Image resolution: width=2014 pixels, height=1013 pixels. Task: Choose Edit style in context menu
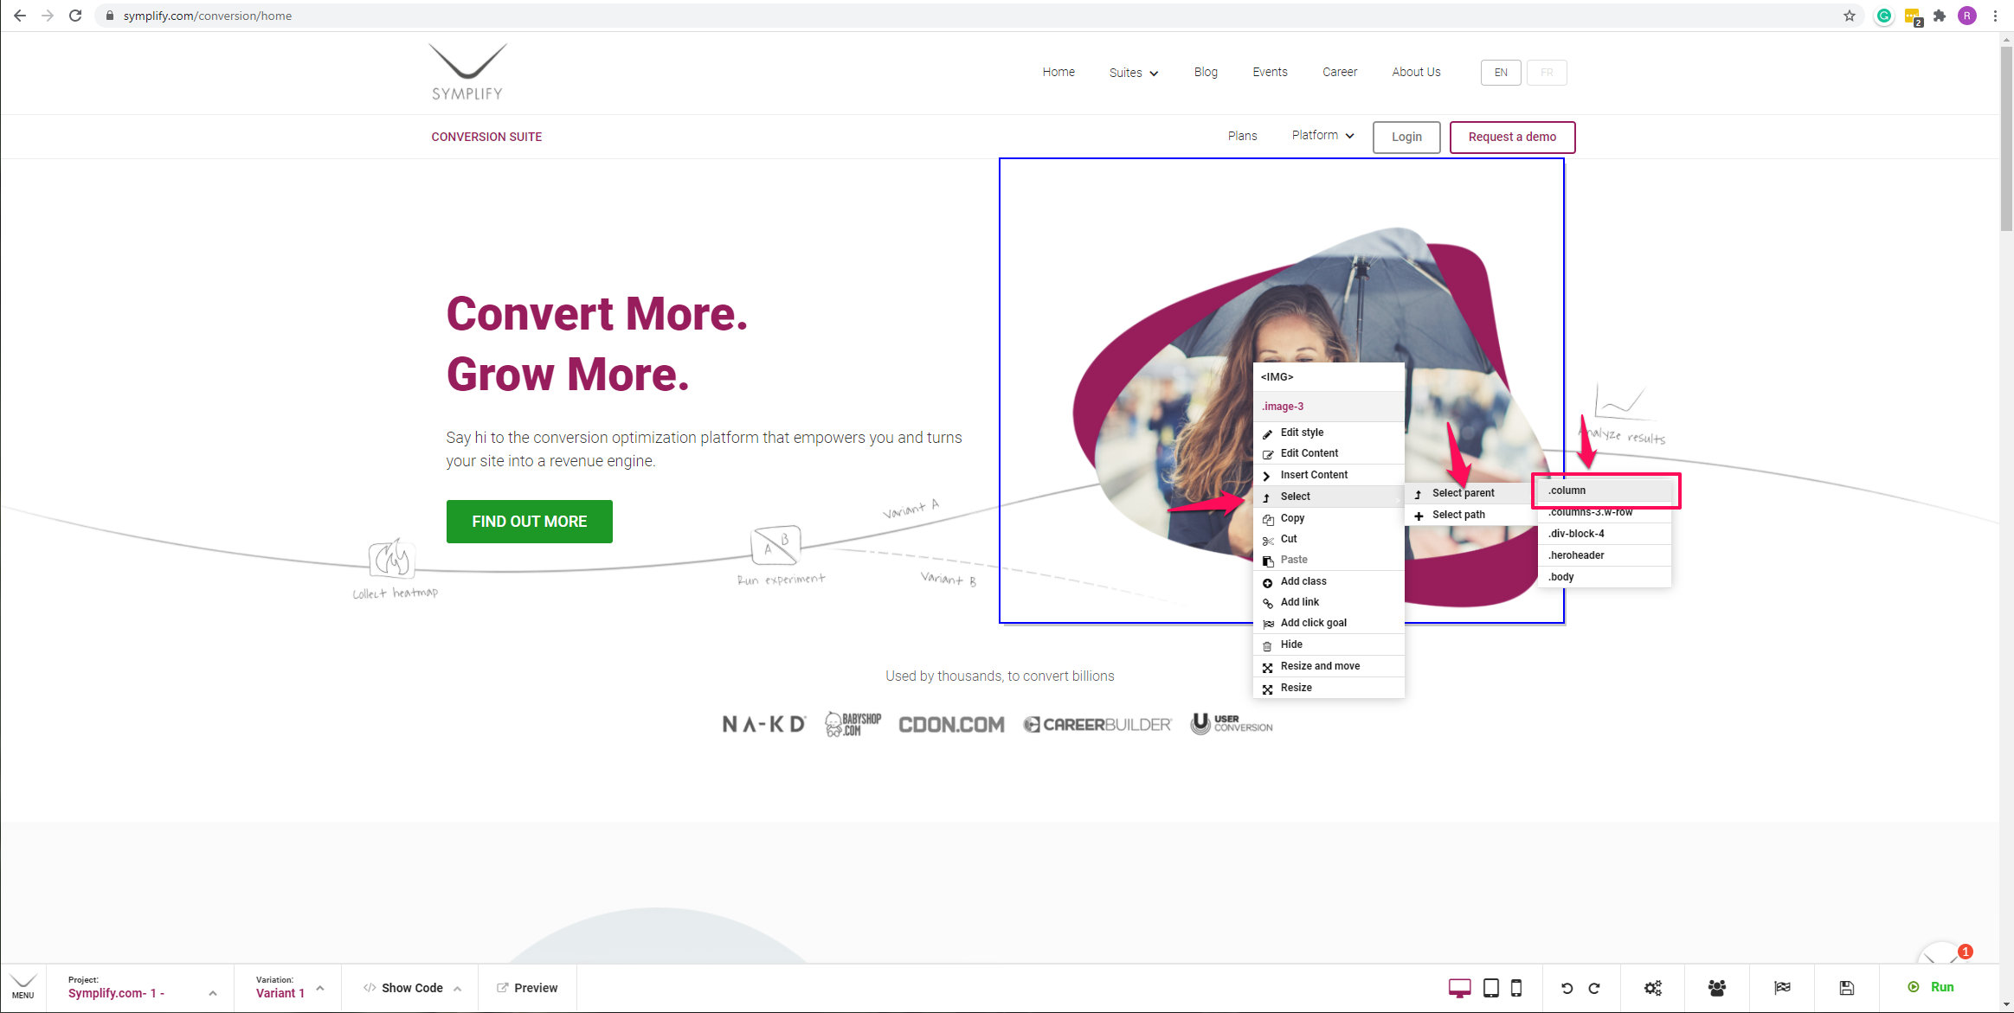coord(1329,433)
